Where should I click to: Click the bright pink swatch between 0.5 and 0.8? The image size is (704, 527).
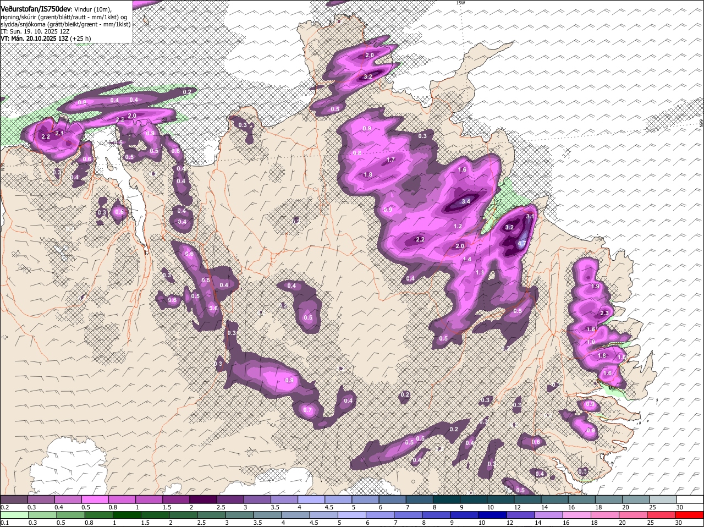pyautogui.click(x=95, y=499)
